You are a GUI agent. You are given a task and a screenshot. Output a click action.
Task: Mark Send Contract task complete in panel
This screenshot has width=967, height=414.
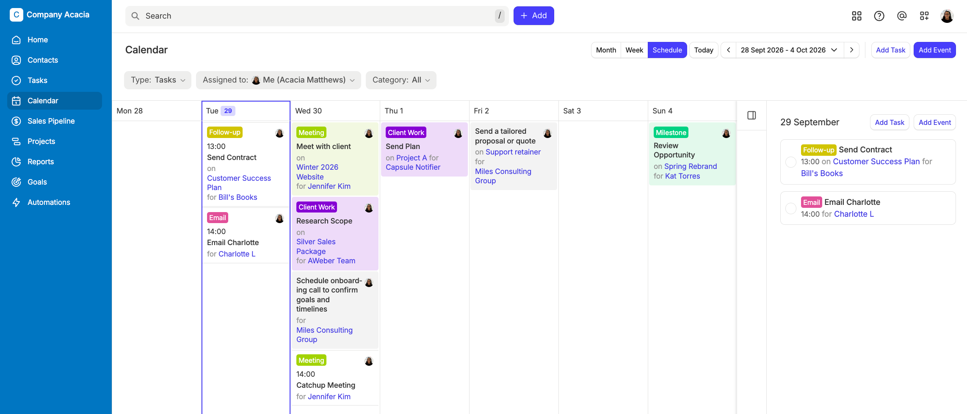coord(790,162)
